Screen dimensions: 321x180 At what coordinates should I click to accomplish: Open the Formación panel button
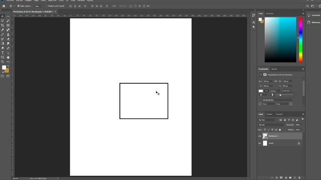click(314, 15)
